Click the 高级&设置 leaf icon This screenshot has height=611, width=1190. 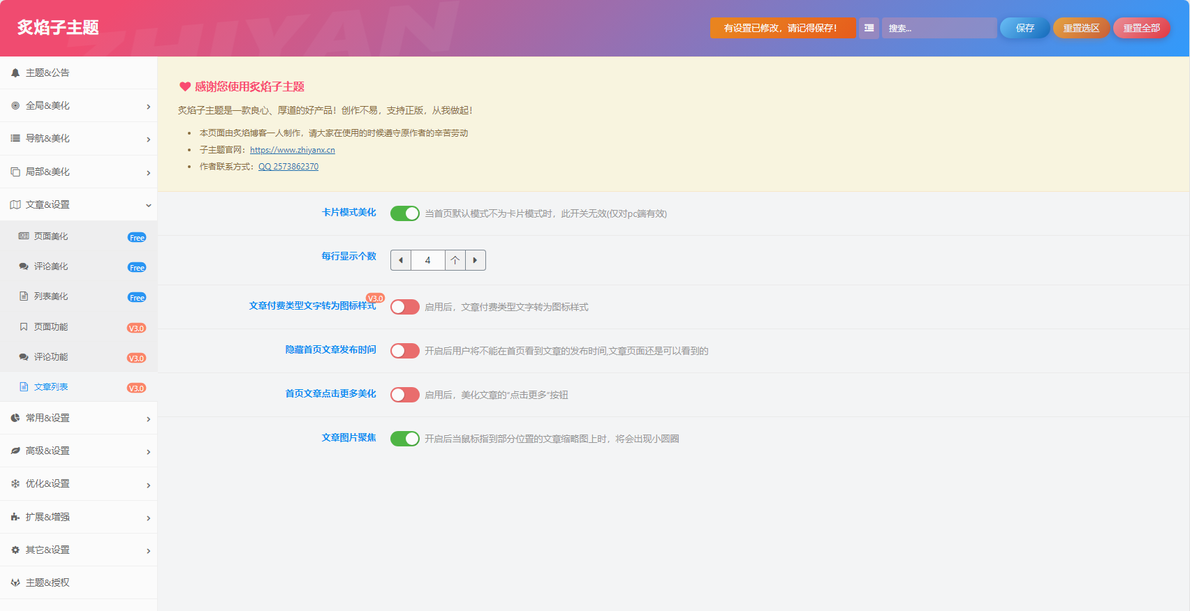[15, 451]
